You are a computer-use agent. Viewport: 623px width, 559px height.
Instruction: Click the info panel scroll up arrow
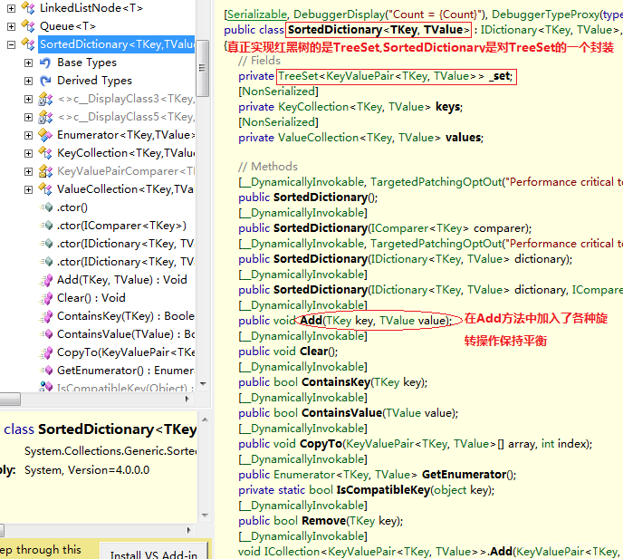coord(205,419)
